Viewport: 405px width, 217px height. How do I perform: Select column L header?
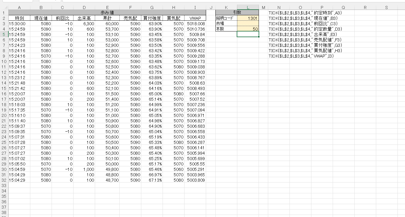248,7
